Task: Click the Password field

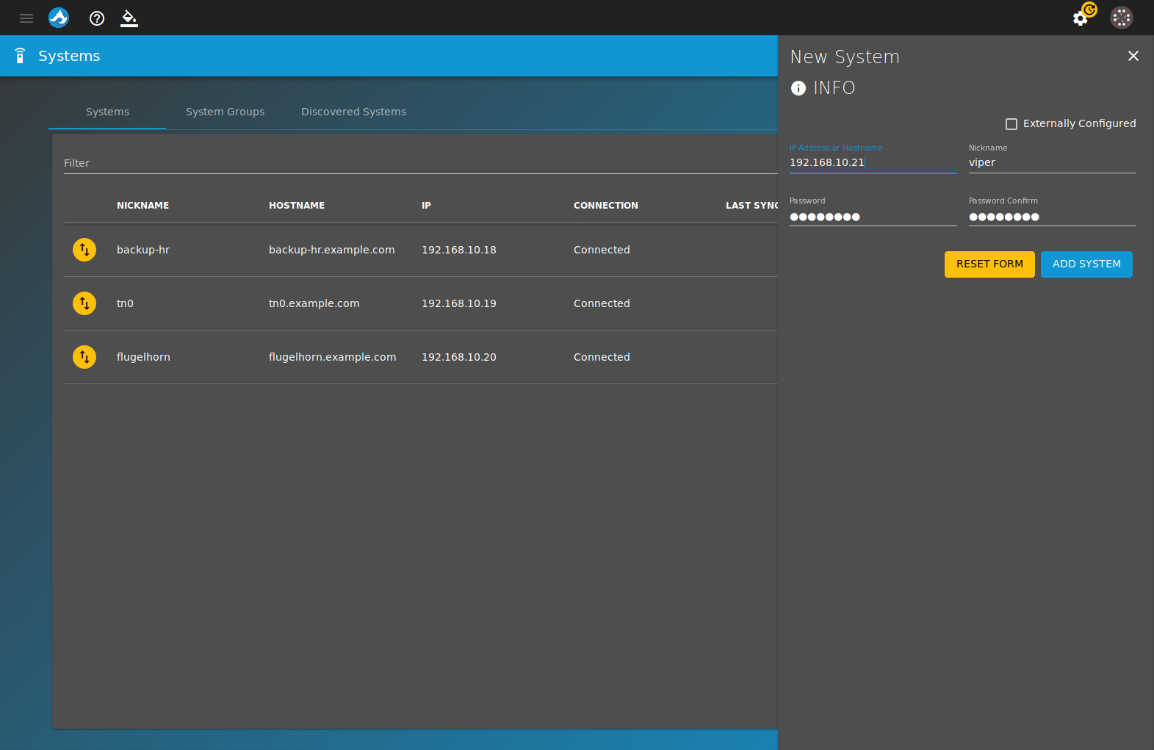Action: point(873,217)
